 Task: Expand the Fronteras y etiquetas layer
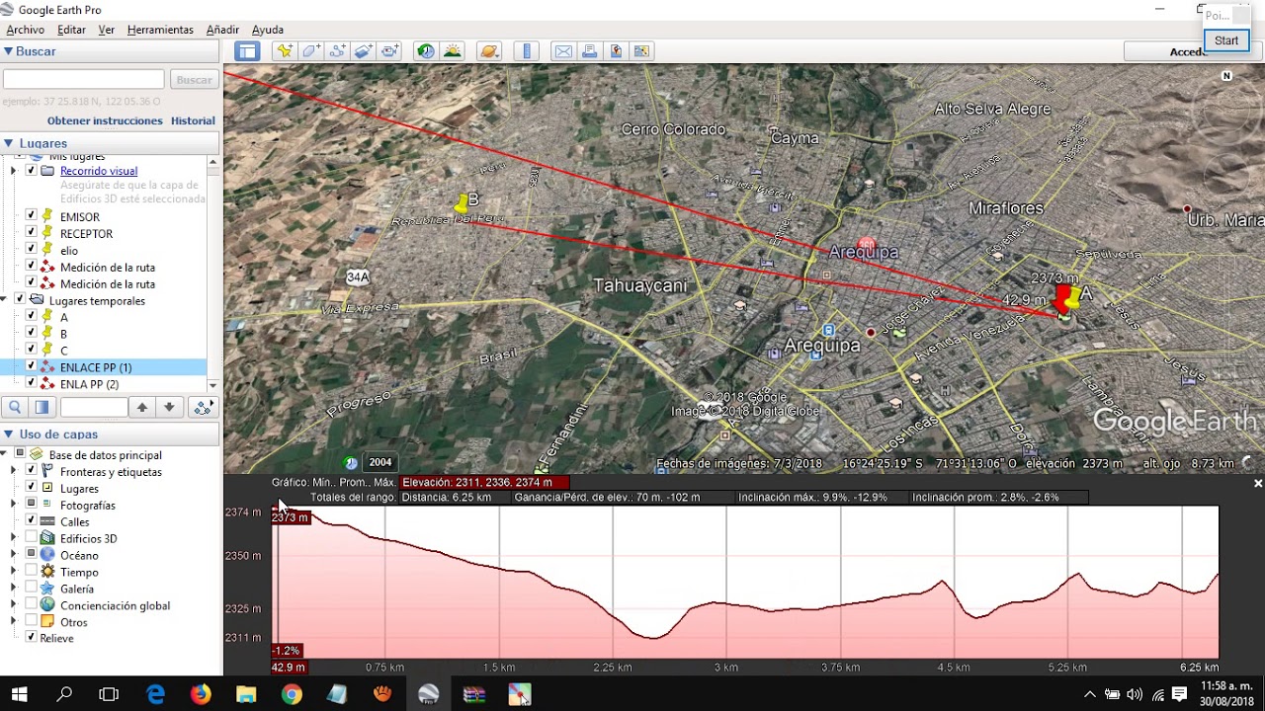click(x=13, y=472)
